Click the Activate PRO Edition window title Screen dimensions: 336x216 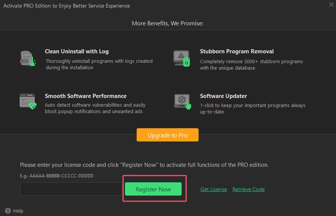tap(67, 6)
